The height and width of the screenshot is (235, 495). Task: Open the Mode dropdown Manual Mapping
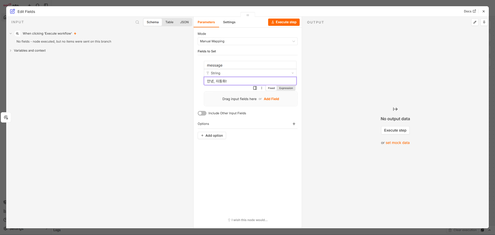pos(248,41)
